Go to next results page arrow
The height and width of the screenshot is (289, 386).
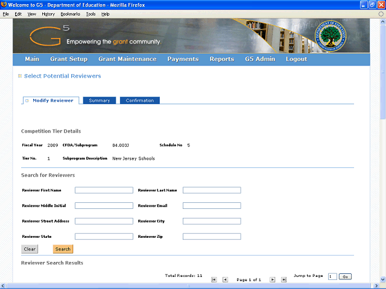(x=272, y=279)
